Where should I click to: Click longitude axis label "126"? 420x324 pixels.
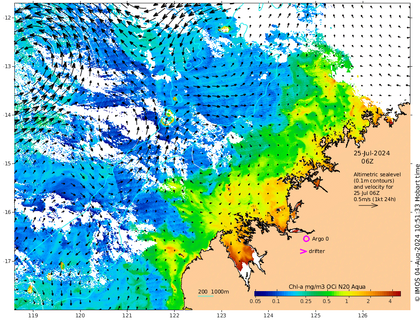pyautogui.click(x=363, y=315)
